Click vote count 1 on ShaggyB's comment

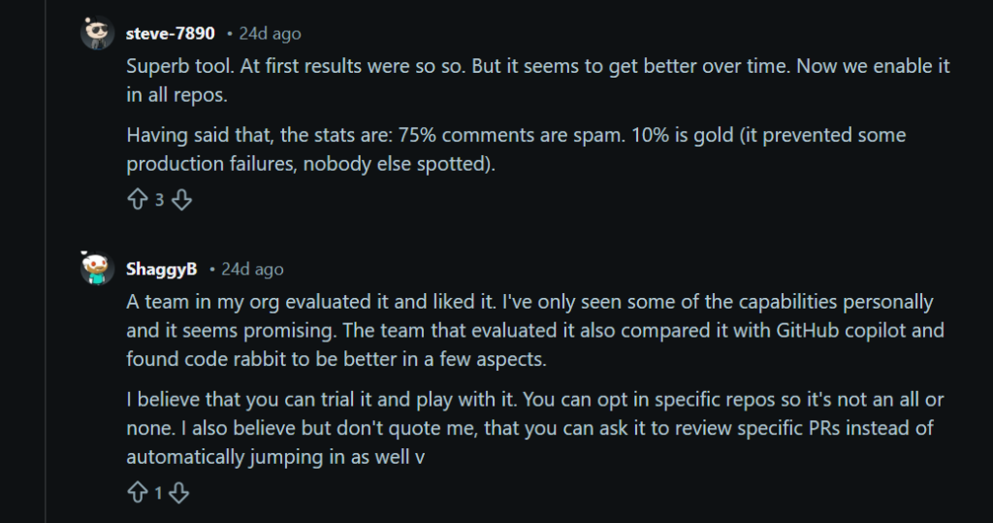tap(158, 493)
